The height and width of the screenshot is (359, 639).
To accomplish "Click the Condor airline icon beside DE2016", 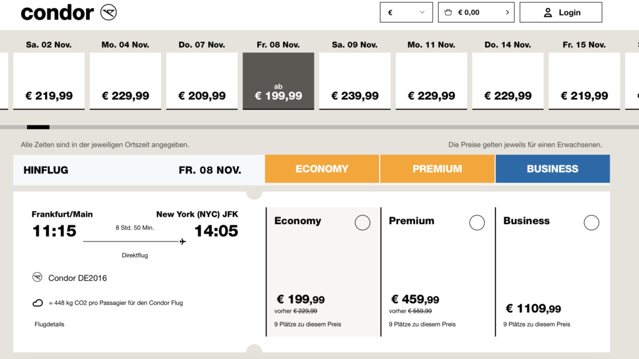I will (x=37, y=277).
